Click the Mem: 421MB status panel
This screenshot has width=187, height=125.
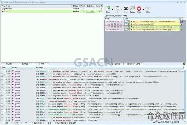61,123
